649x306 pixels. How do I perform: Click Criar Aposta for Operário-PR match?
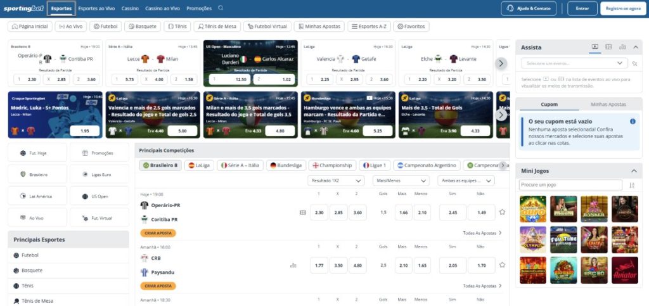pyautogui.click(x=158, y=233)
